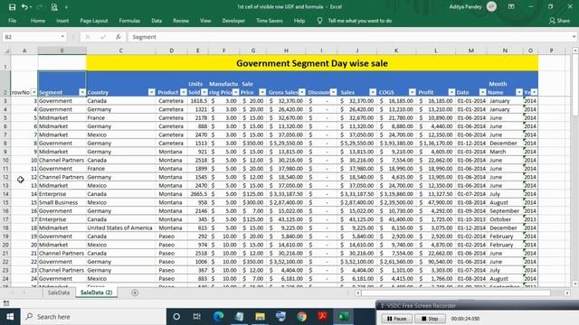579x325 pixels.
Task: Click the Redo icon
Action: [x=39, y=7]
